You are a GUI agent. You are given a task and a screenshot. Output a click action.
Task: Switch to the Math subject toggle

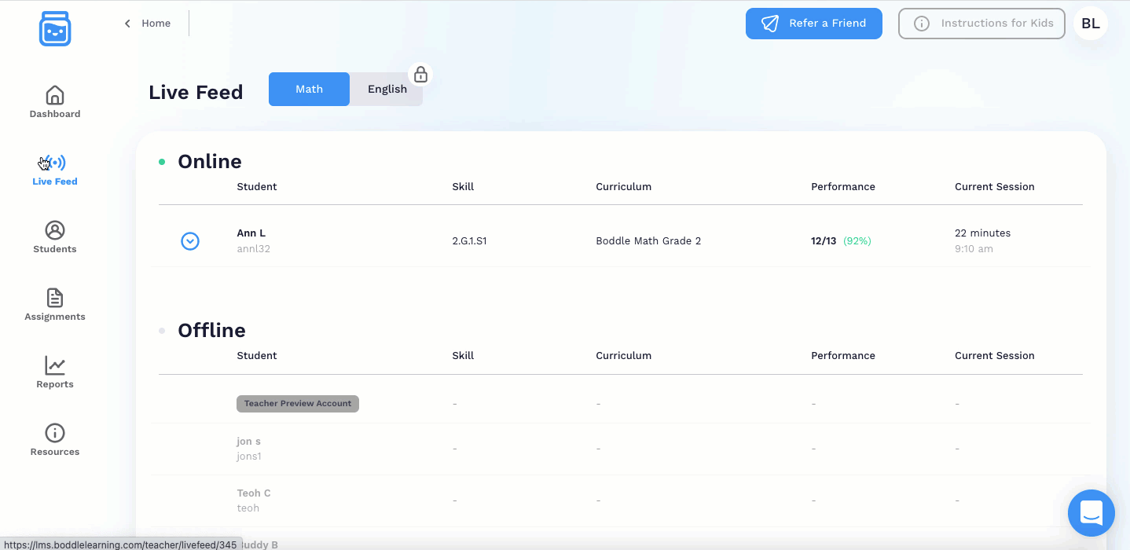click(309, 90)
